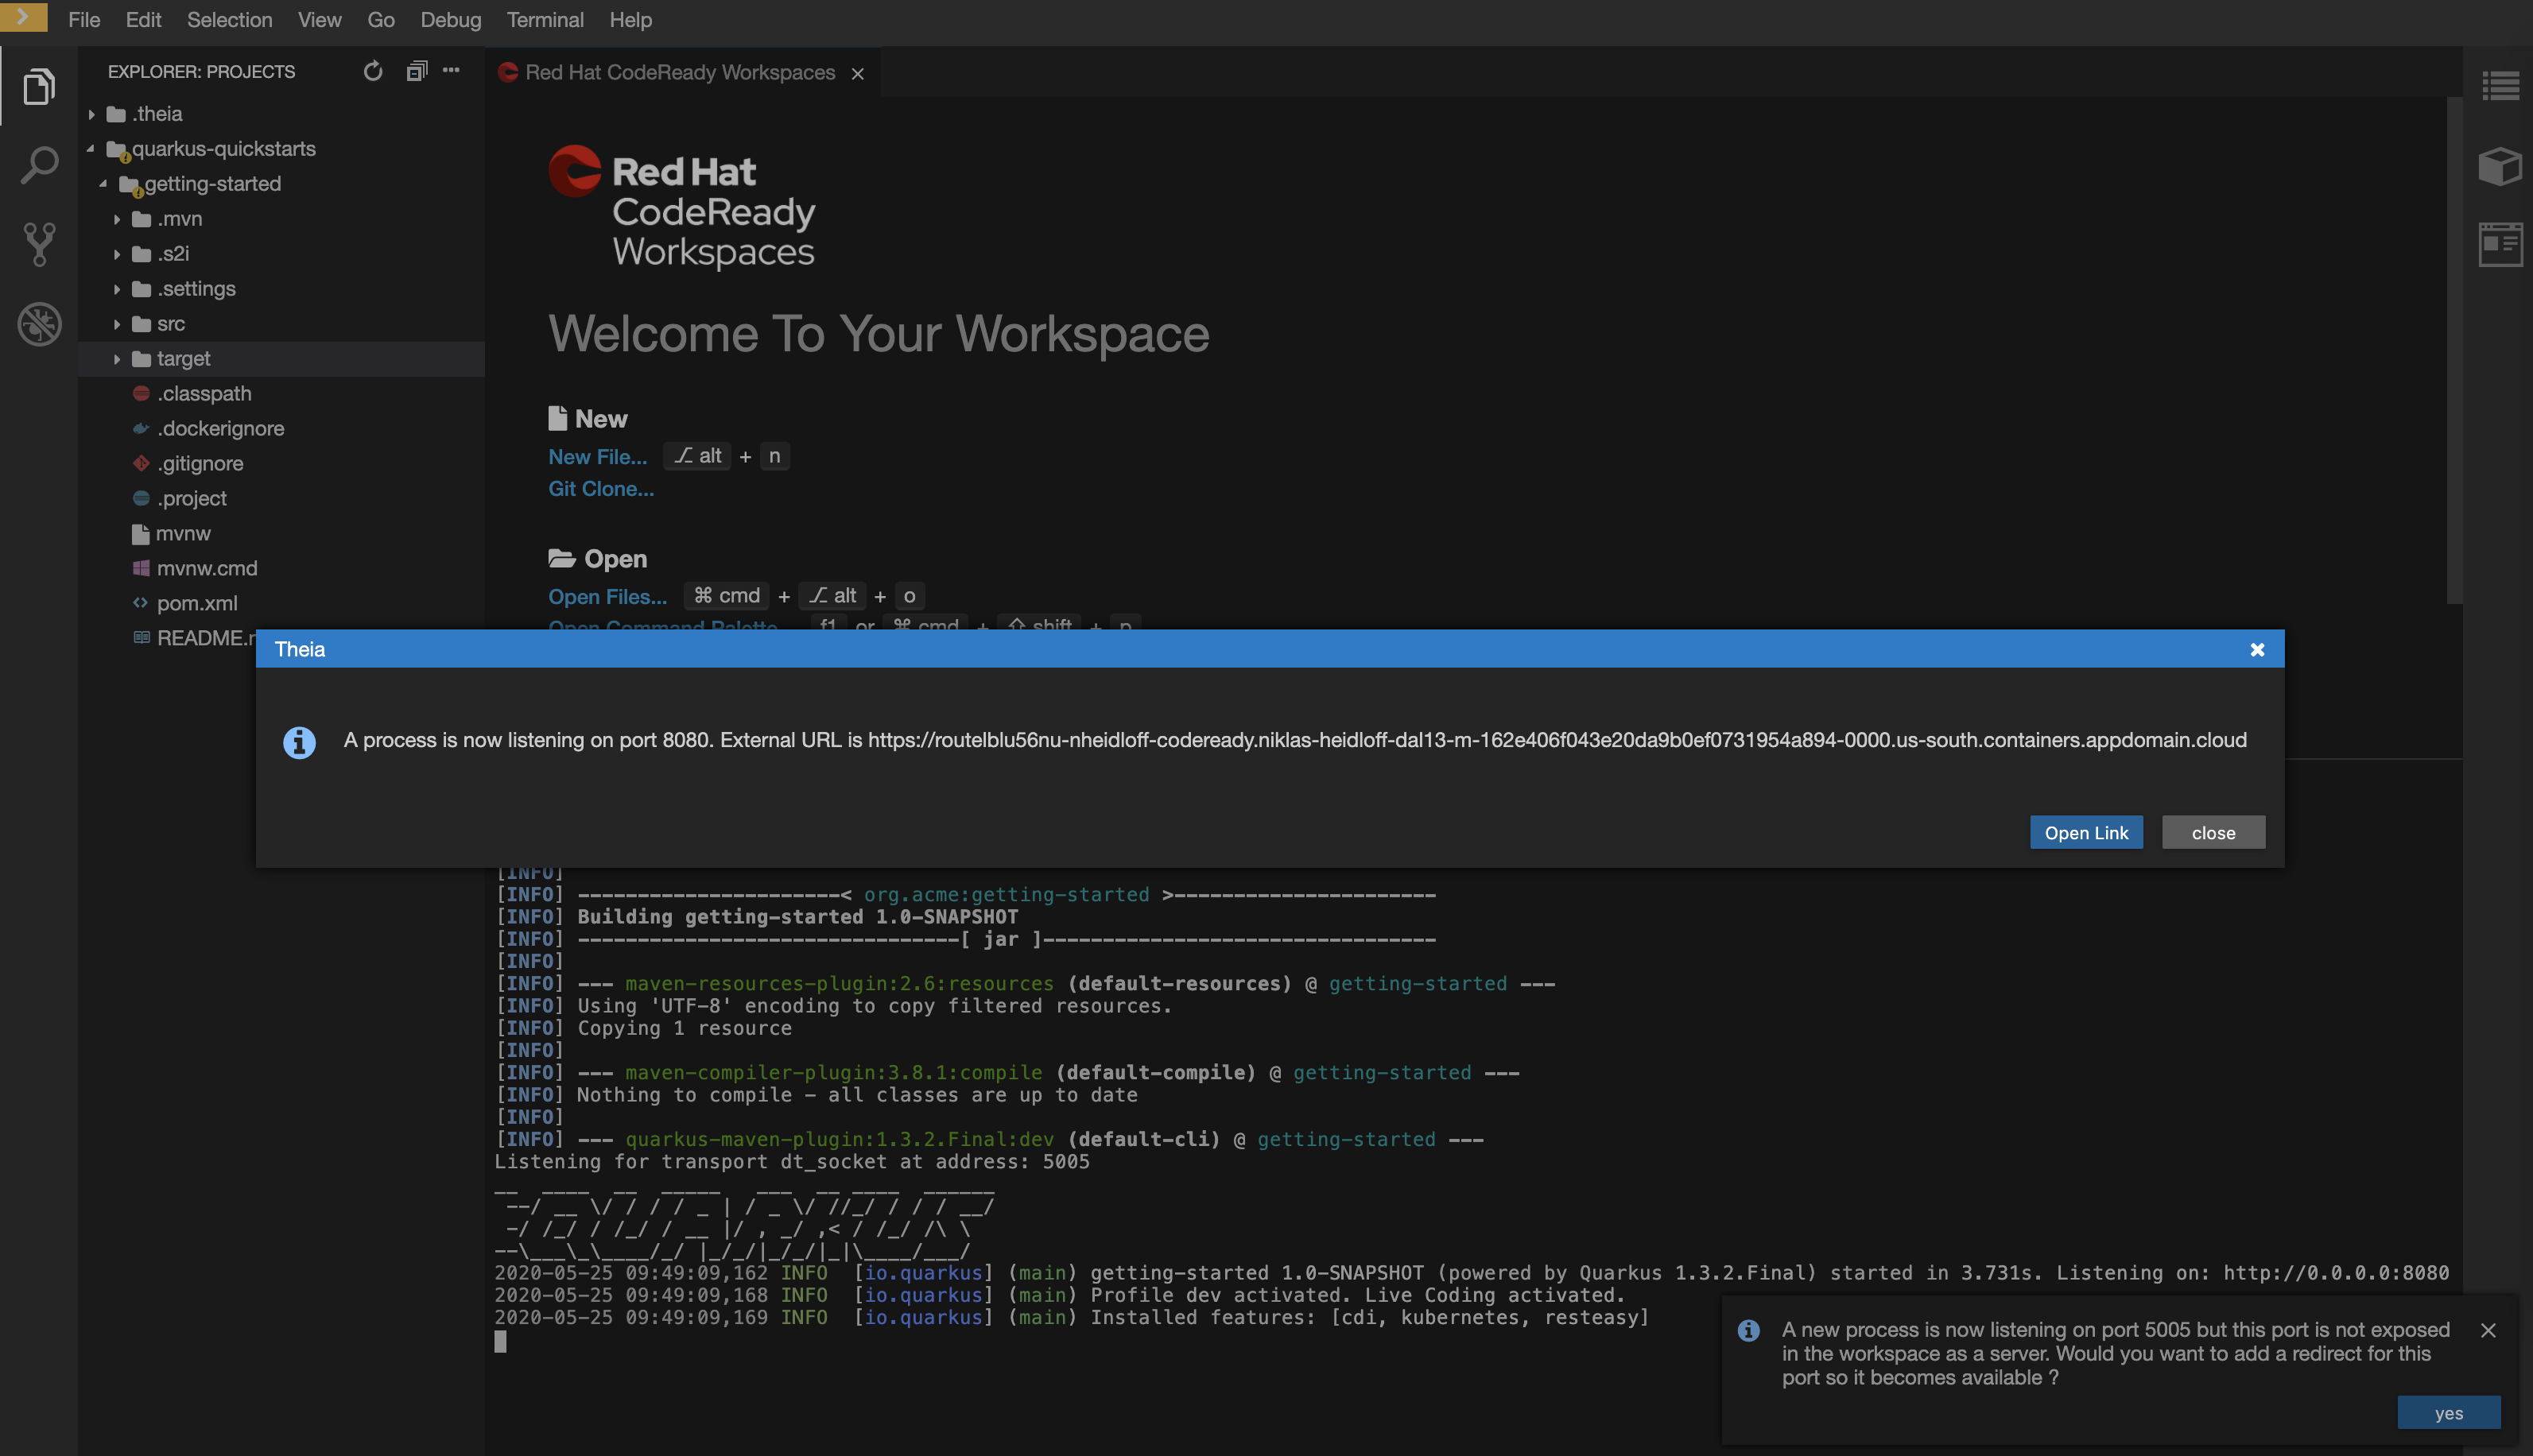The width and height of the screenshot is (2533, 1456).
Task: Open the Debug view with the crossed bug icon
Action: pos(38,324)
